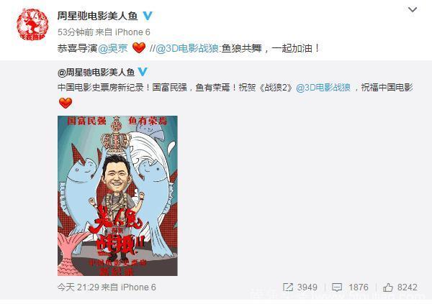Like the post with thumbs-up icon
The image size is (432, 304).
[388, 287]
